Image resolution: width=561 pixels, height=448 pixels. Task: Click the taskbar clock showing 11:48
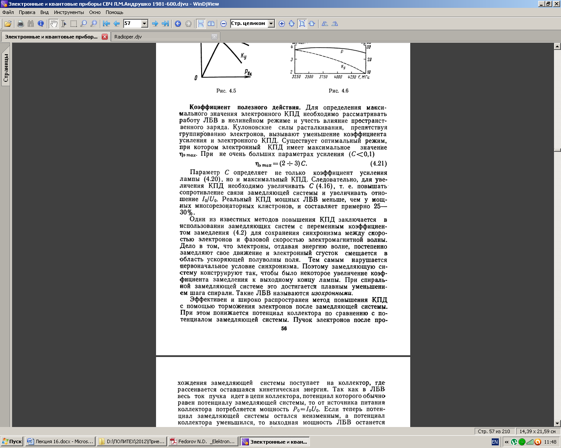550,442
